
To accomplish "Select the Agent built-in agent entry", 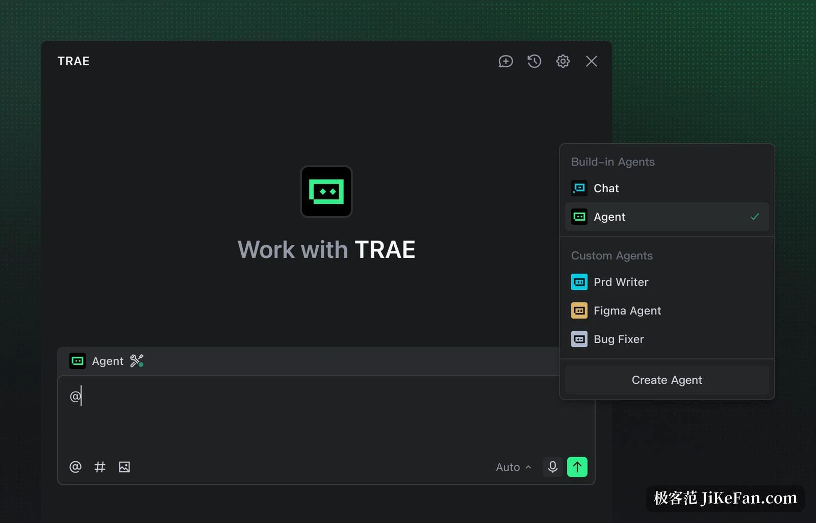I will pos(667,217).
